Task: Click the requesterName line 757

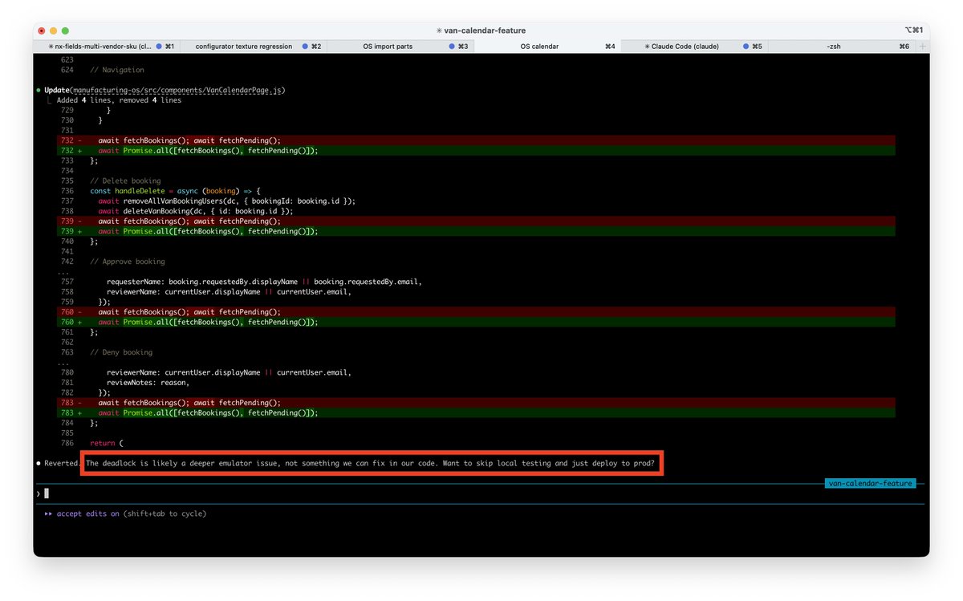Action: pyautogui.click(x=264, y=282)
